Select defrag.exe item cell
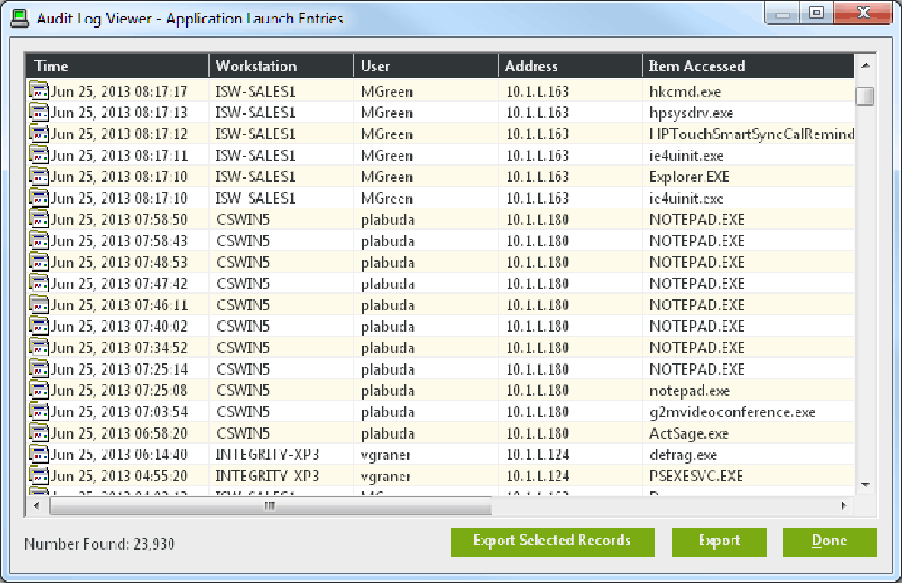This screenshot has width=902, height=583. 683,455
